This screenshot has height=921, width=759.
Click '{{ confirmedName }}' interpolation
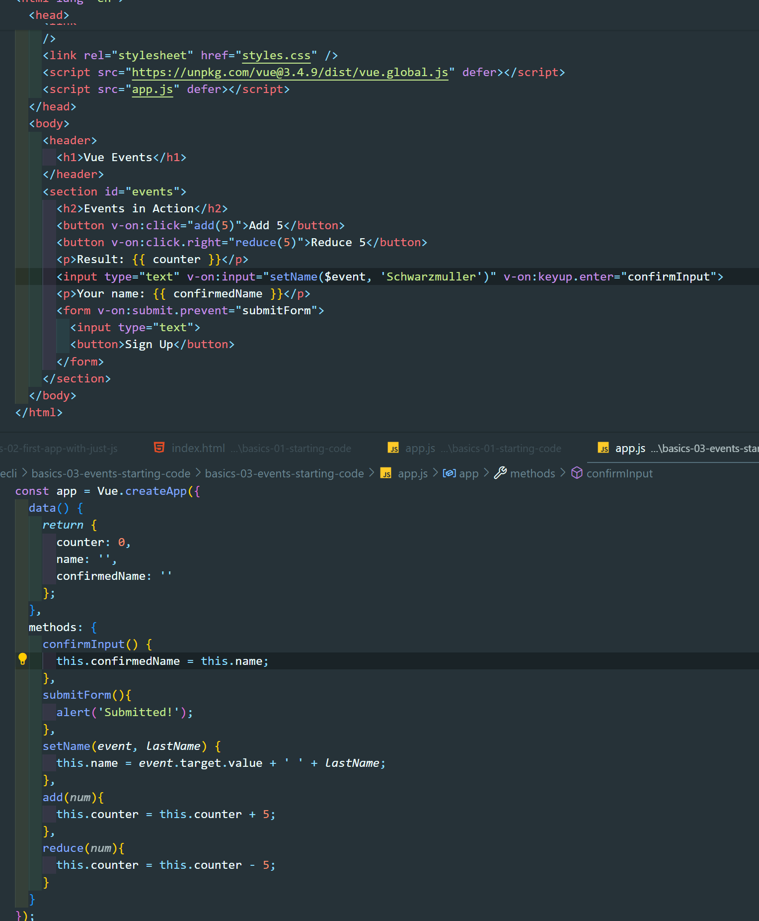(218, 294)
